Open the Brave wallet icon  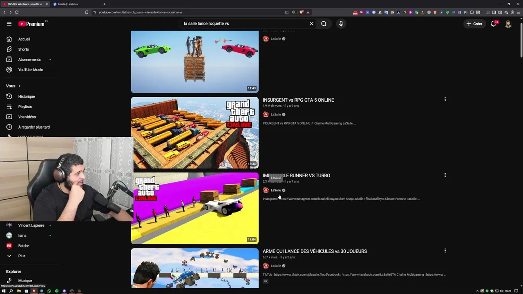[500, 12]
